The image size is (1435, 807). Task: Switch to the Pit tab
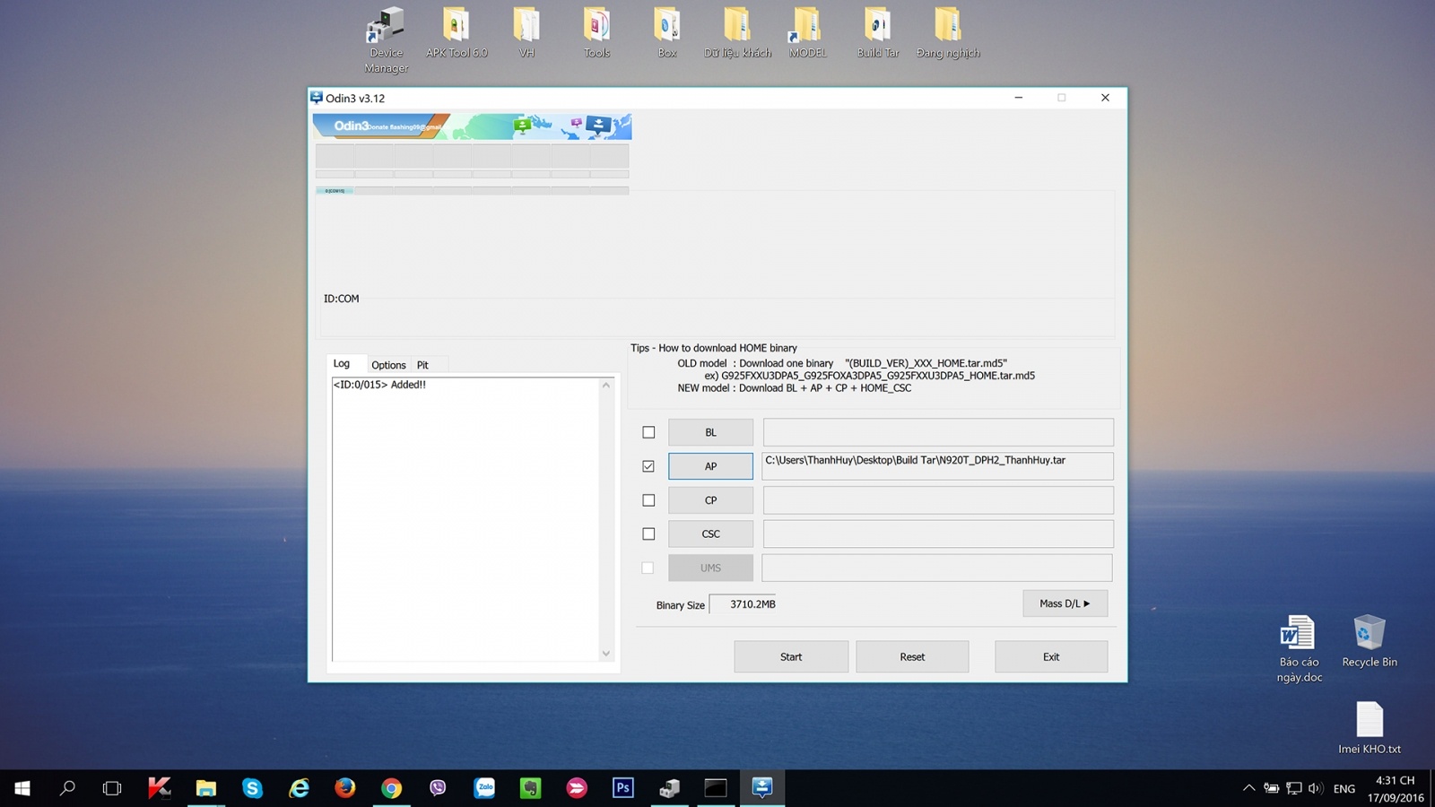422,365
